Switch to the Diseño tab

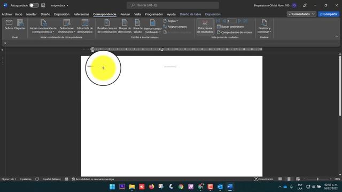45,14
